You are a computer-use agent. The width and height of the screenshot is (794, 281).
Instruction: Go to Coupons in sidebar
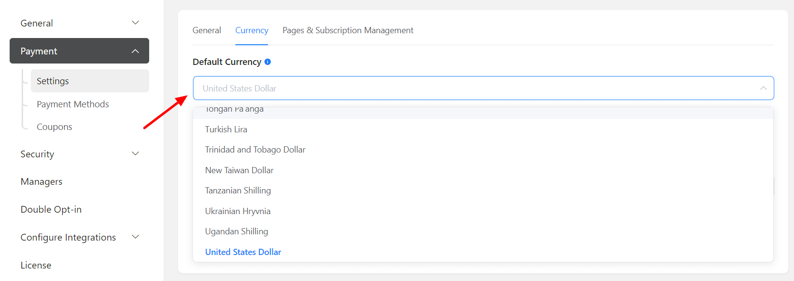pyautogui.click(x=54, y=127)
